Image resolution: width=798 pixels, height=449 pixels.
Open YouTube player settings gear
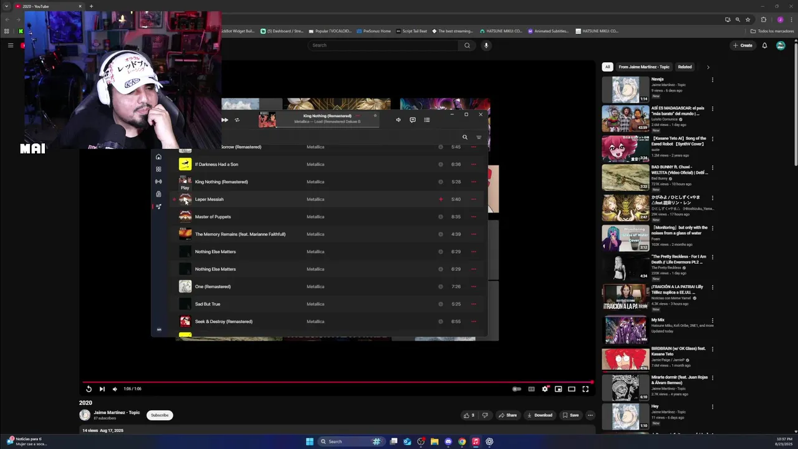click(545, 389)
